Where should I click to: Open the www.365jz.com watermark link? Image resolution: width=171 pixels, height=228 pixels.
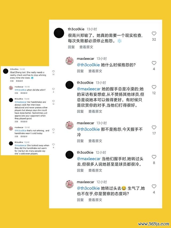pyautogui.click(x=154, y=224)
